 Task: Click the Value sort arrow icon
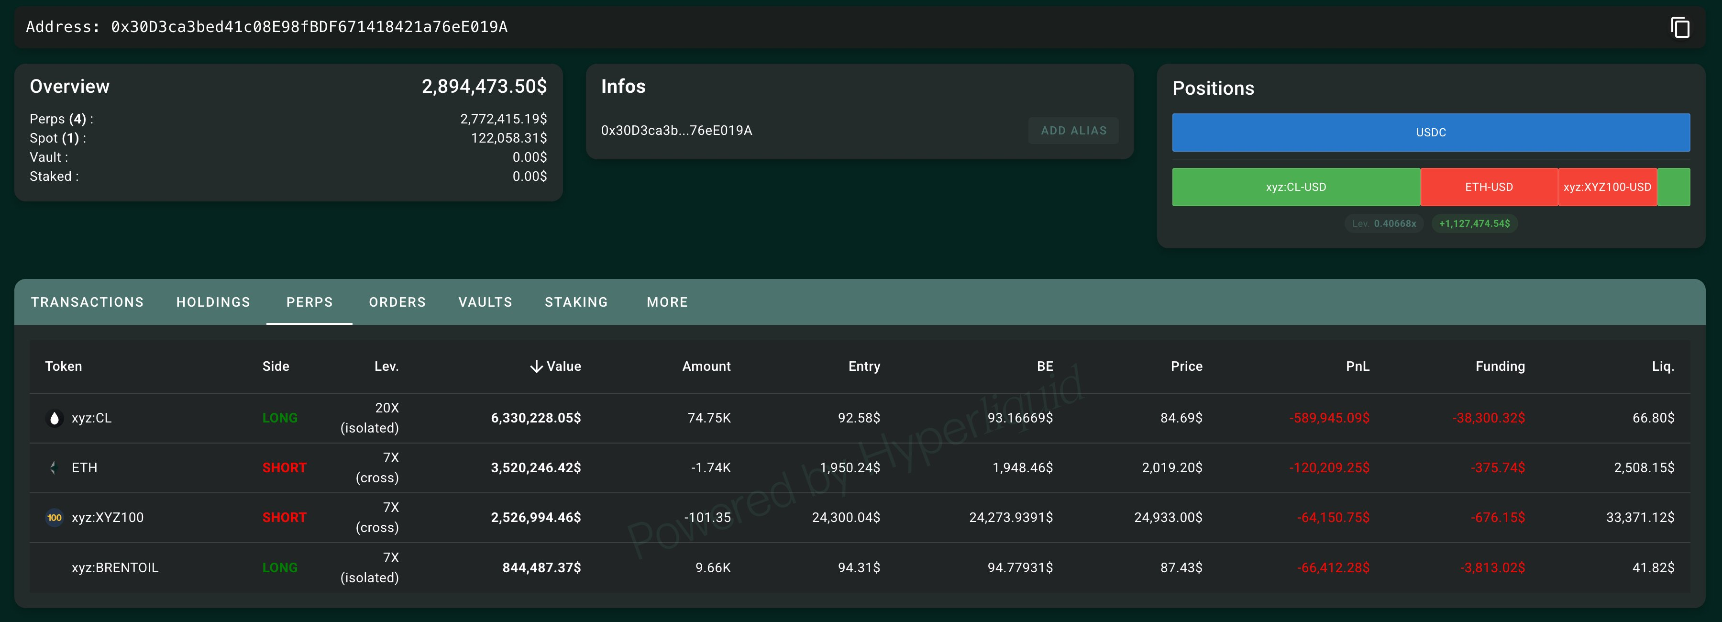(x=536, y=367)
